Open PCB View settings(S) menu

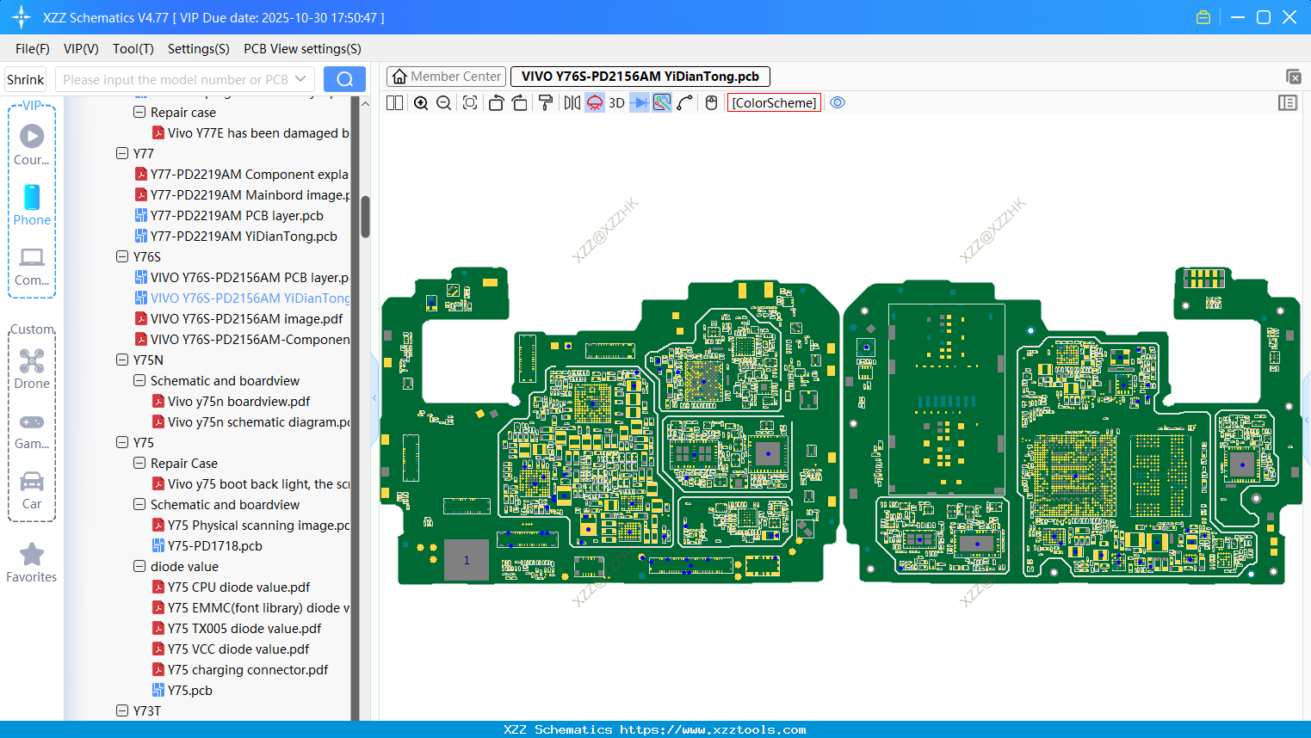(302, 49)
